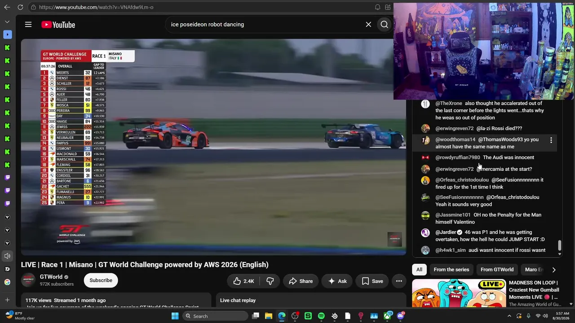Image resolution: width=575 pixels, height=323 pixels.
Task: Share the GT World Challenge video
Action: point(301,281)
